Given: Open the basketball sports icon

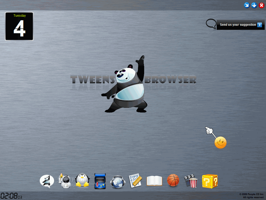Looking at the screenshot, I should 173,180.
